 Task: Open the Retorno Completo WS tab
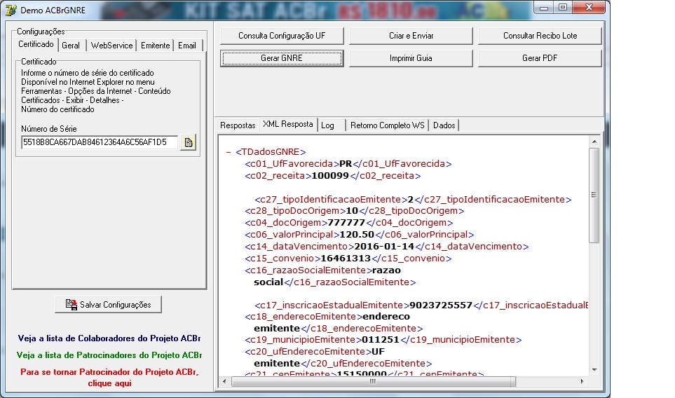tap(388, 125)
